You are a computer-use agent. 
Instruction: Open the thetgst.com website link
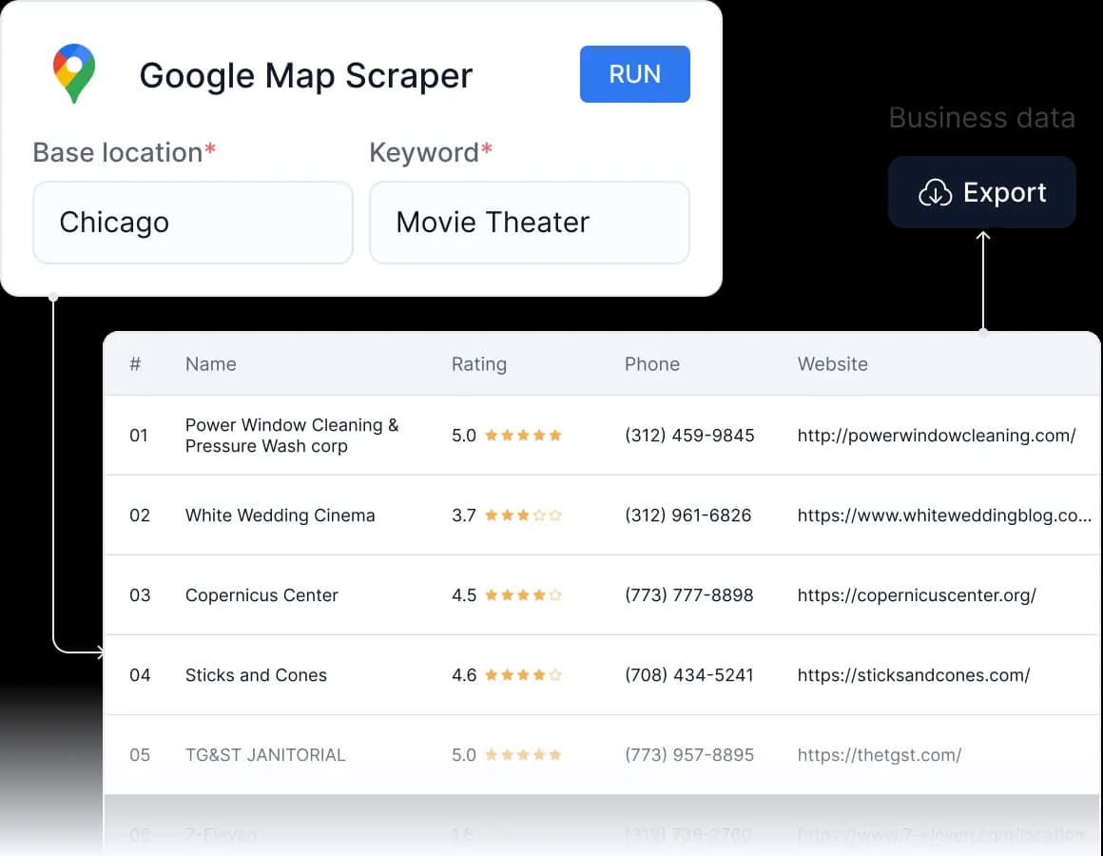click(880, 755)
